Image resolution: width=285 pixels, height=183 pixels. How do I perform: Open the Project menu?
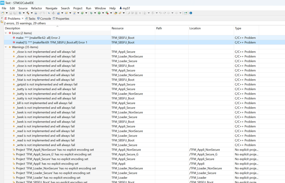[78, 8]
